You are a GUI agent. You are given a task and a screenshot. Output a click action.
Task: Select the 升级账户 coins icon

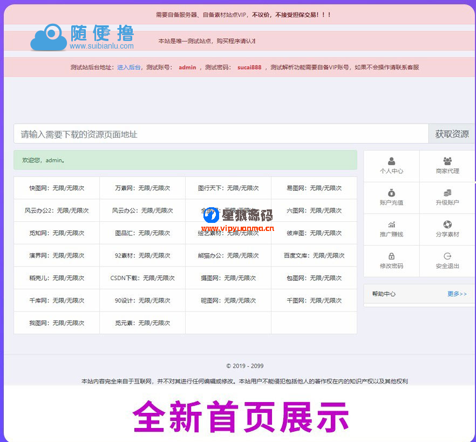point(447,193)
